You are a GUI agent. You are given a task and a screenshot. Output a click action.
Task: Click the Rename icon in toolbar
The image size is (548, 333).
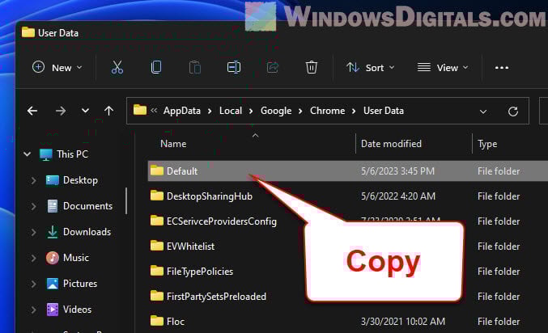[x=233, y=67]
